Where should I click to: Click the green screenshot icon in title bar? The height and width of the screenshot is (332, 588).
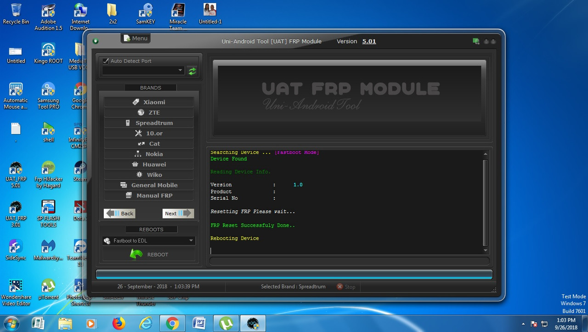point(476,41)
